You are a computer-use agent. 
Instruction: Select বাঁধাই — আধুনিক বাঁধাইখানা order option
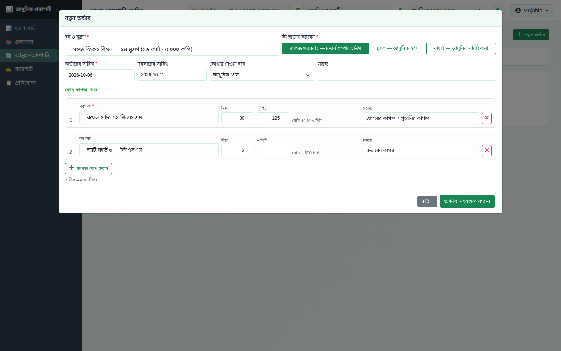(x=461, y=48)
